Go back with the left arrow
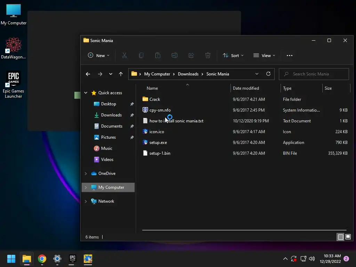Screen dimensions: 356x267 (88, 74)
